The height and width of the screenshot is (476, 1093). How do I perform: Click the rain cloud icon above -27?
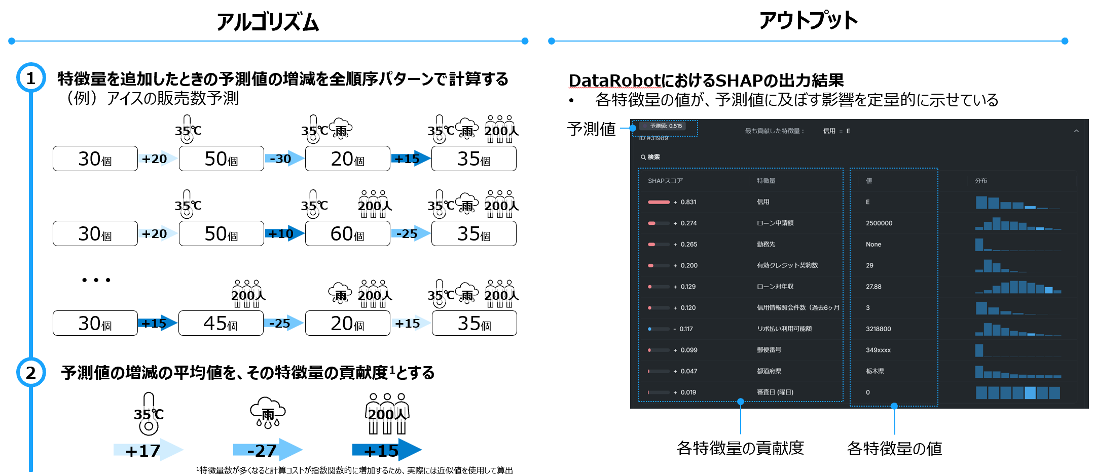coord(268,413)
